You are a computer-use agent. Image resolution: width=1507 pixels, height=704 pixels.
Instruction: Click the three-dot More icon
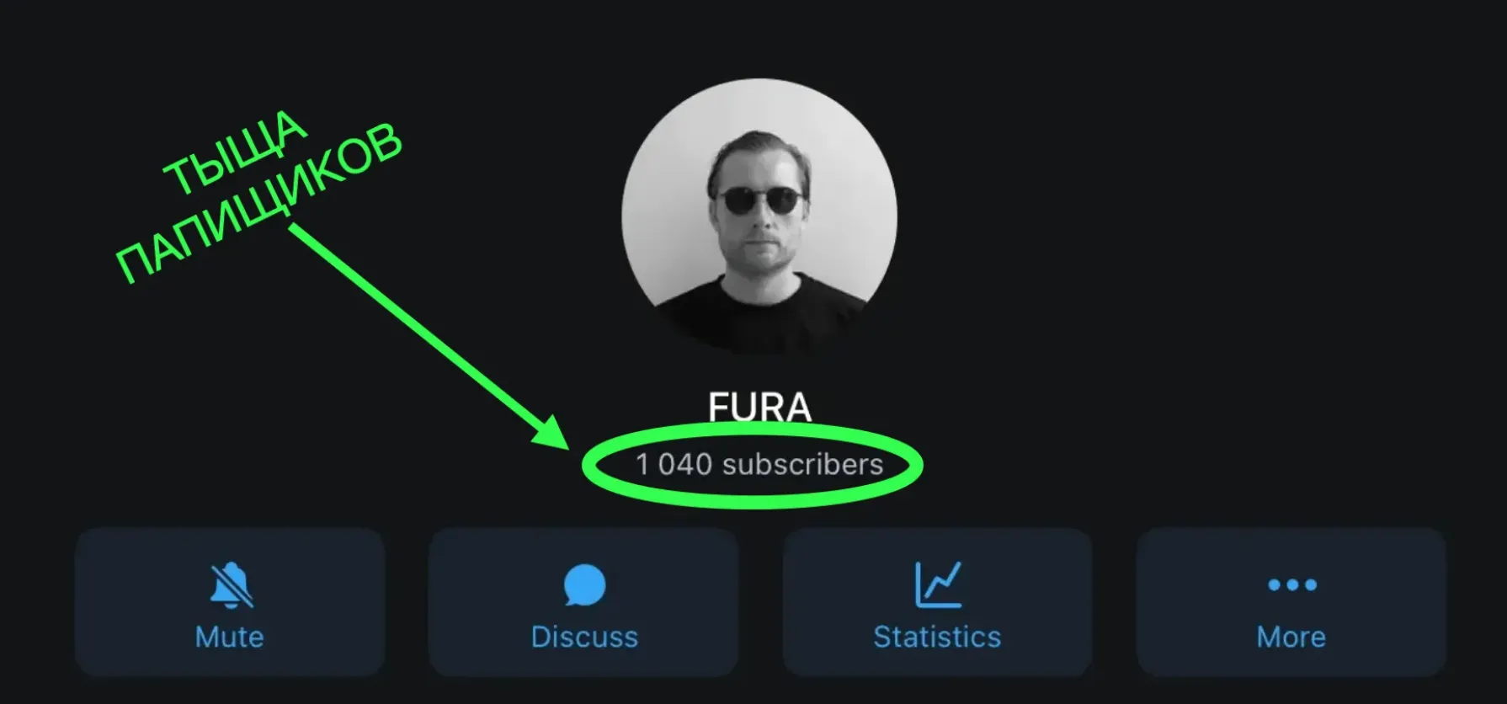pos(1292,584)
